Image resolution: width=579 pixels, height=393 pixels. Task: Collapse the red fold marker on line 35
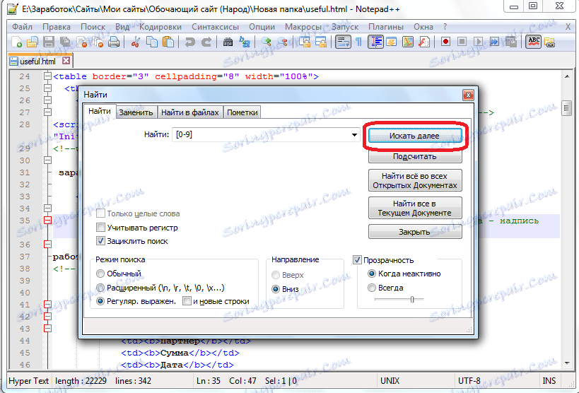(47, 221)
